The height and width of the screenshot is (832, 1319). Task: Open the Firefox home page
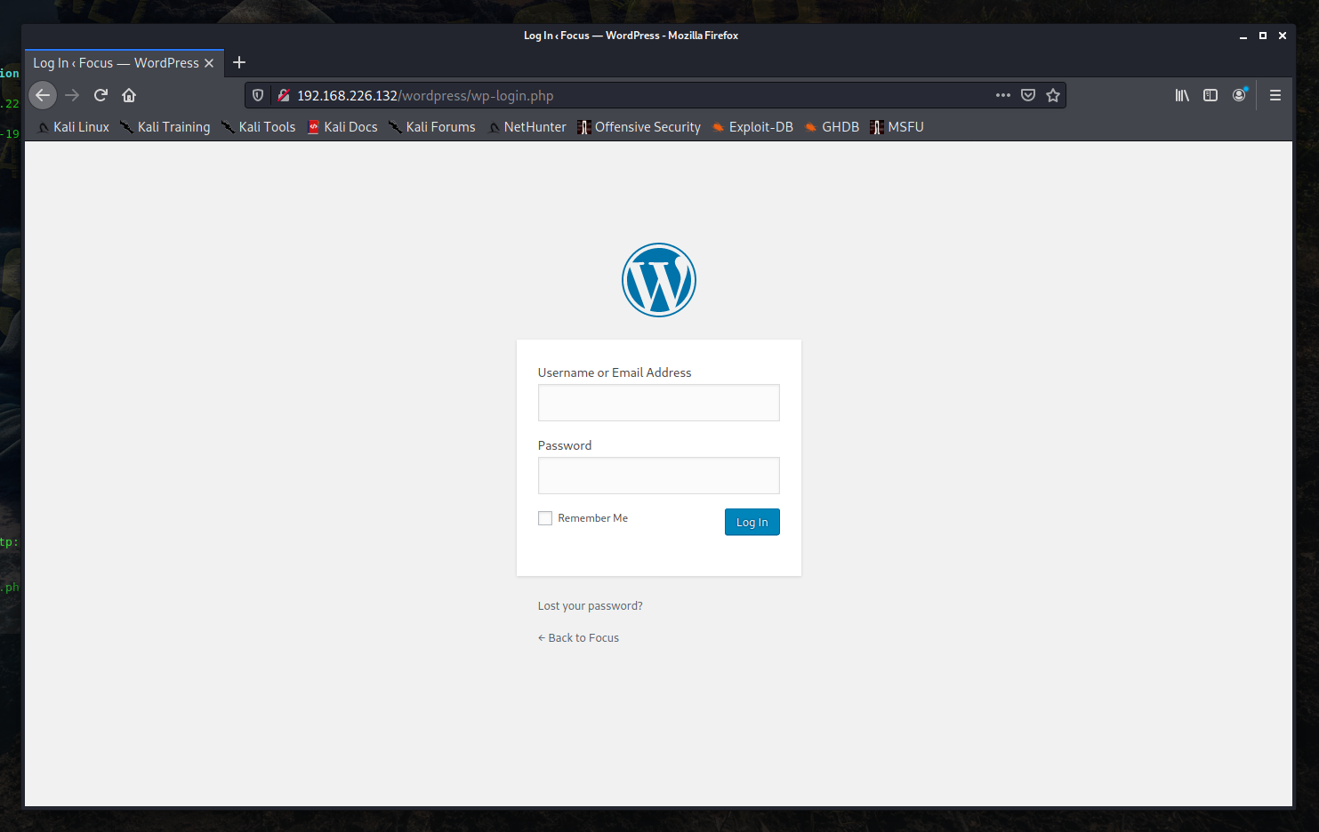(129, 95)
